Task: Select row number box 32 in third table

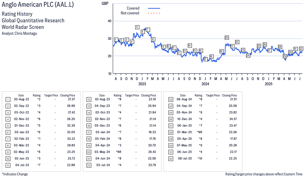Action: 171,159
